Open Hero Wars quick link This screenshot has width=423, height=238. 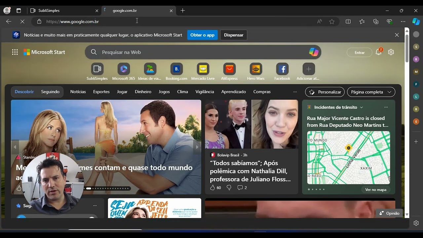(x=256, y=71)
